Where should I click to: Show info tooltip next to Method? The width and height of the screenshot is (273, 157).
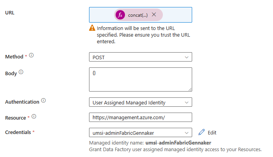[x=31, y=56]
